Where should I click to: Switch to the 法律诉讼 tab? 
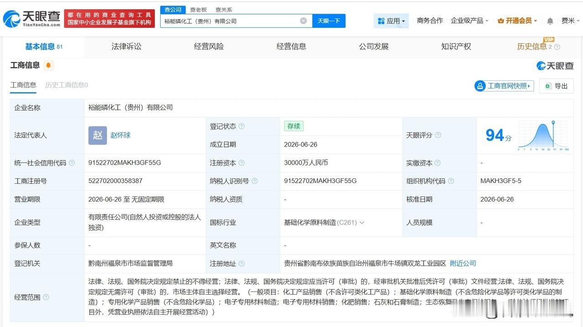tap(126, 47)
